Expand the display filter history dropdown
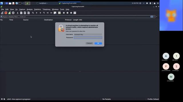The image size is (183, 102). coord(154,17)
